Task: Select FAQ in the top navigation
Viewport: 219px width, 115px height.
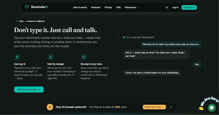Action: tap(118, 7)
